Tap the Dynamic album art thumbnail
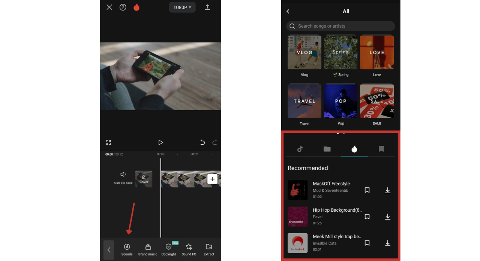480x261 pixels. coord(298,217)
